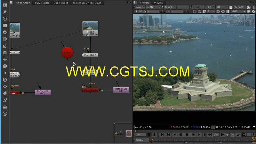The width and height of the screenshot is (256, 144).
Task: Open the Transform nodes menu
Action: coord(5,60)
